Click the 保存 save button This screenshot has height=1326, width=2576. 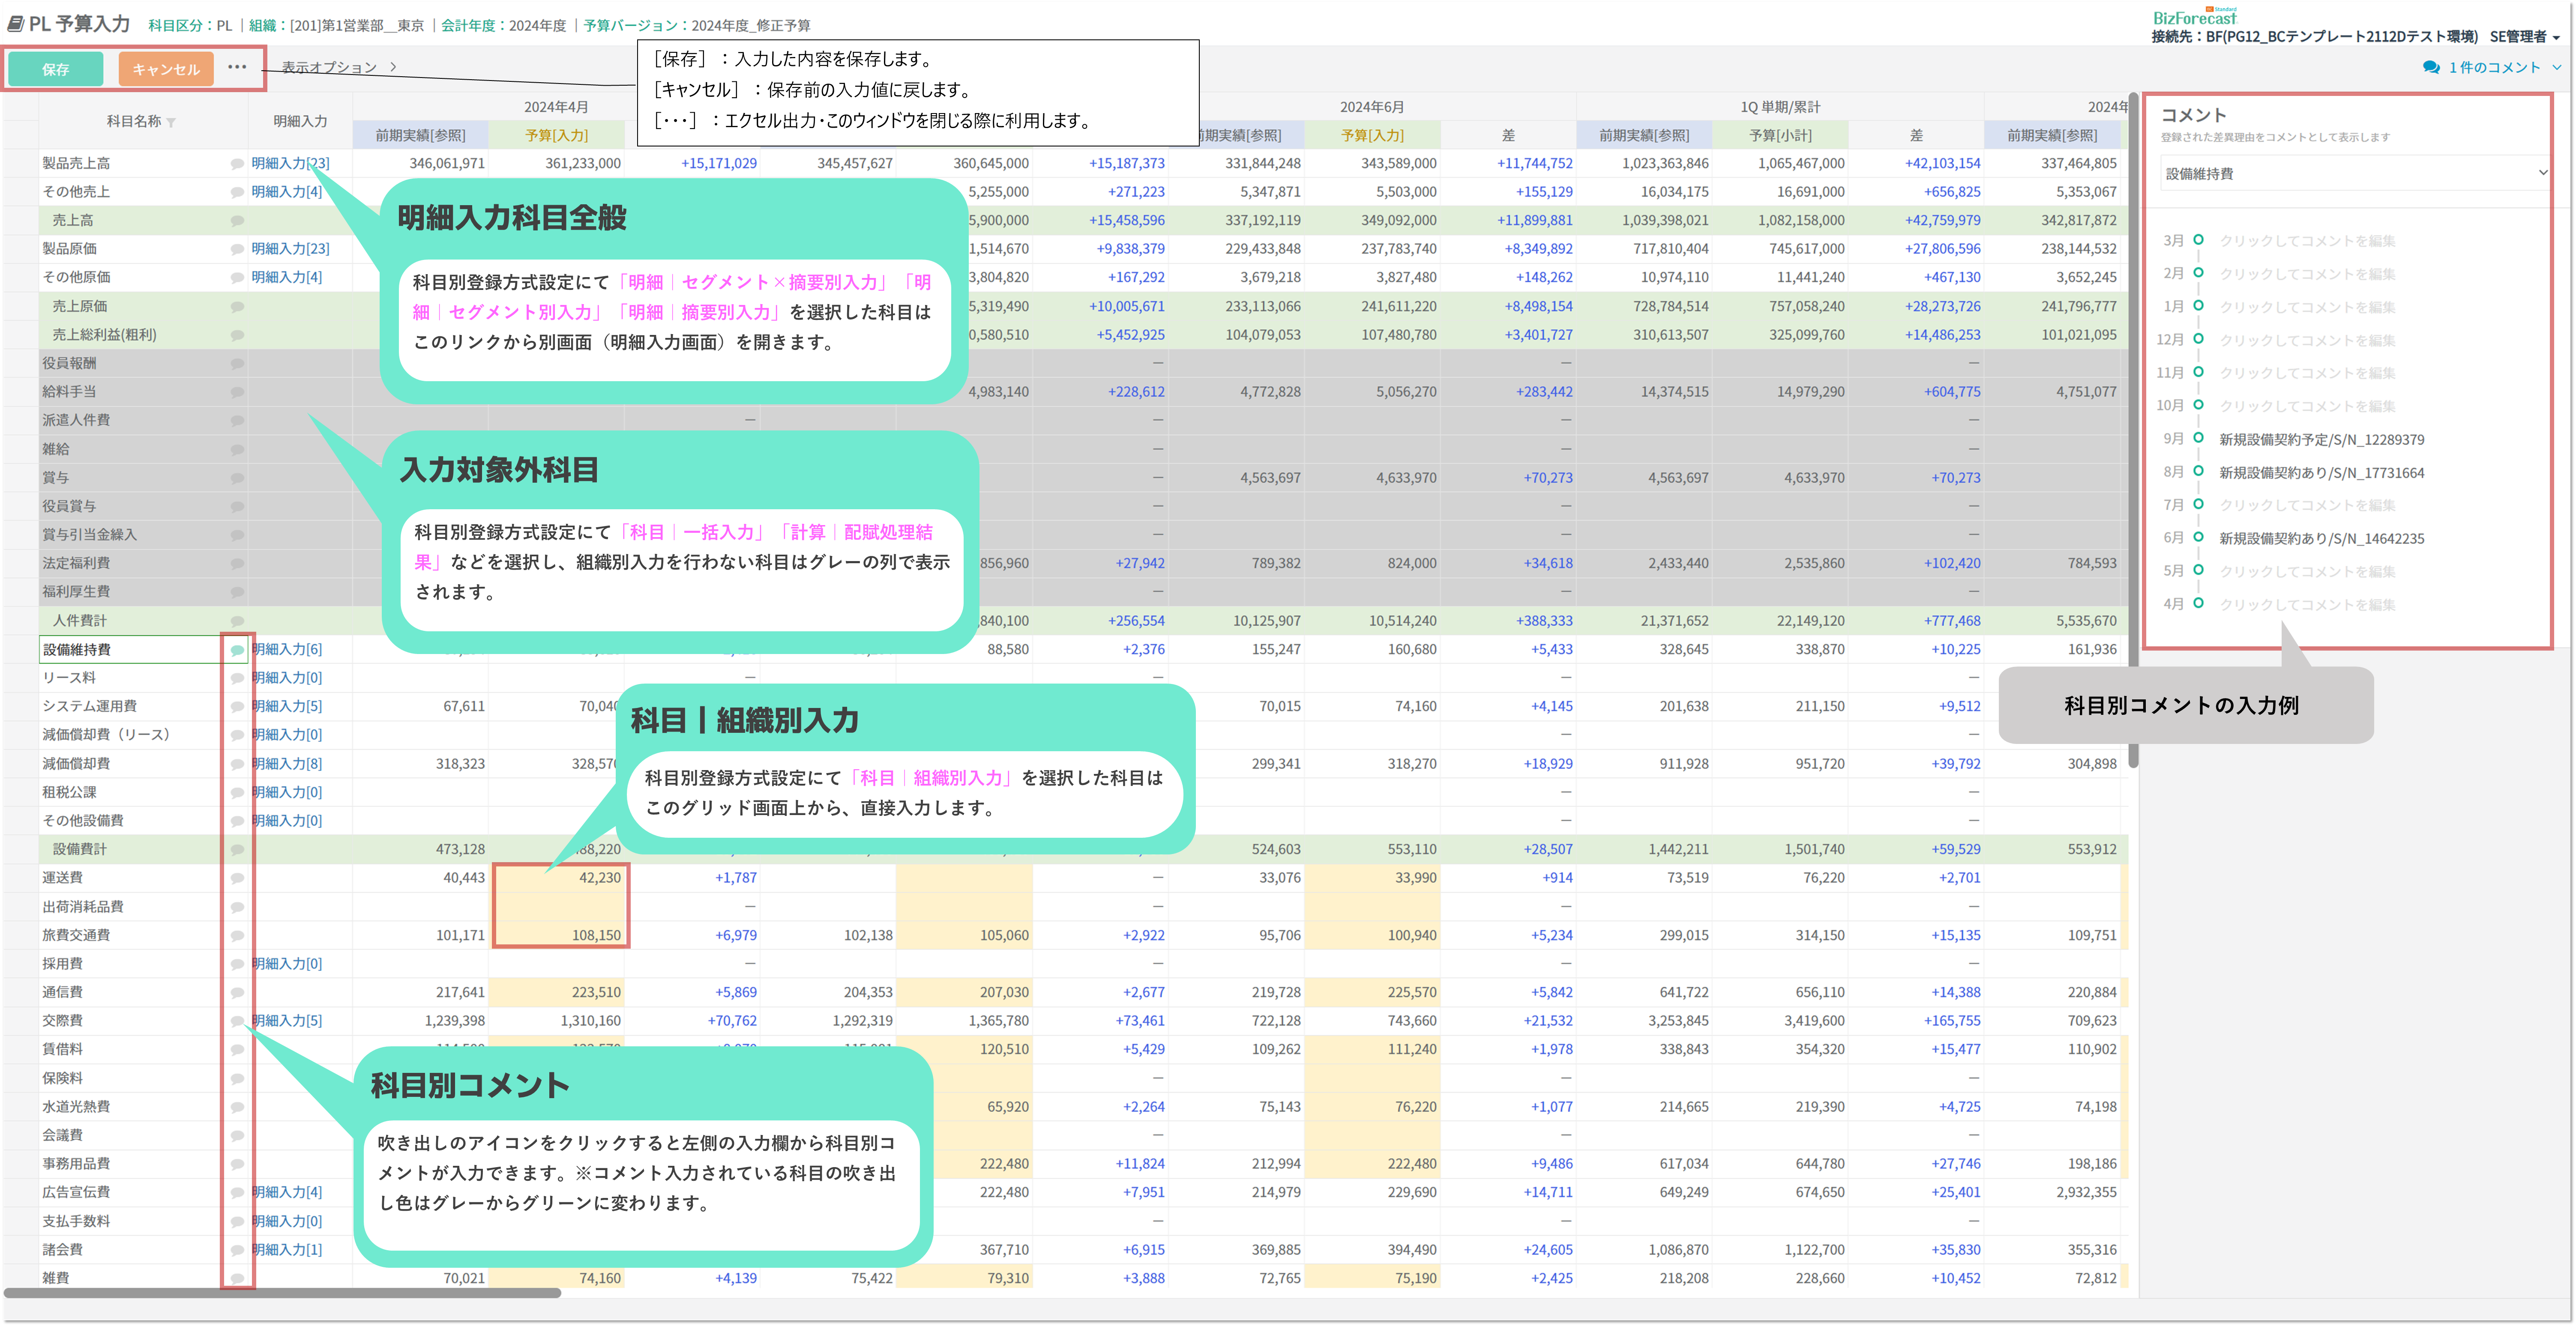56,69
